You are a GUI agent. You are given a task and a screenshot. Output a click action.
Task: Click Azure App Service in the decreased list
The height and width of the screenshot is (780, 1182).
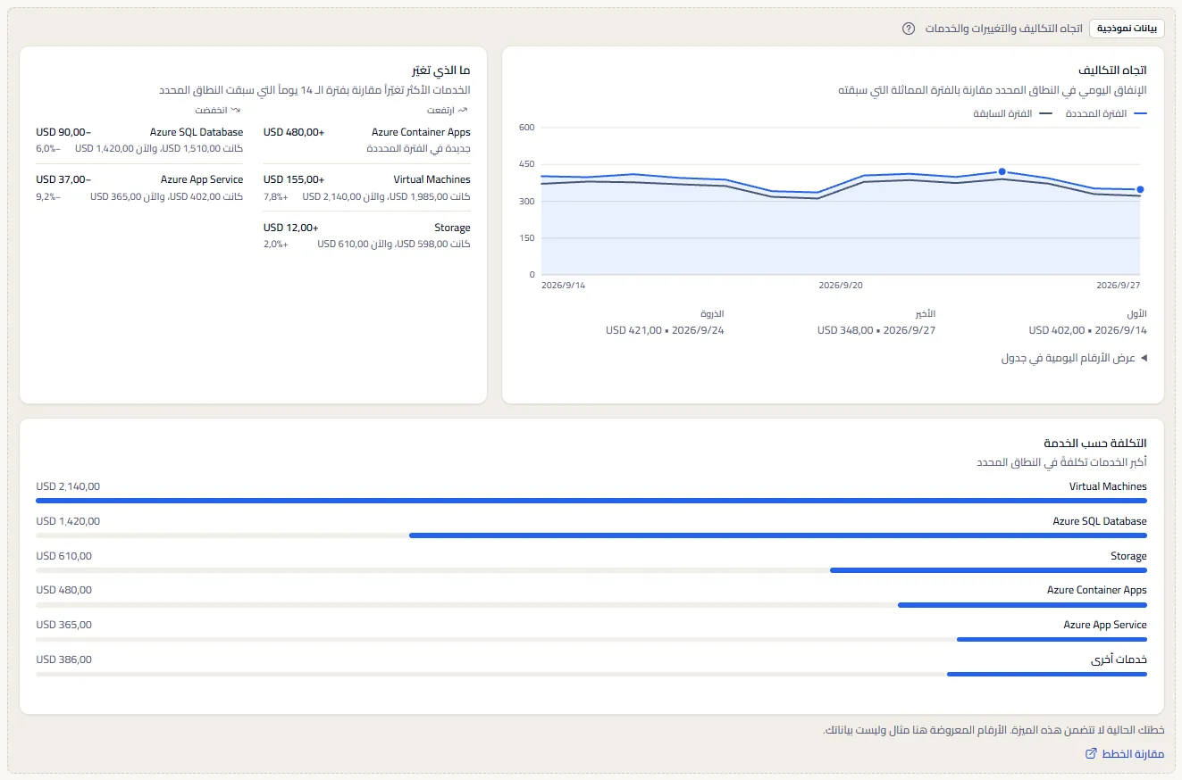pyautogui.click(x=202, y=179)
